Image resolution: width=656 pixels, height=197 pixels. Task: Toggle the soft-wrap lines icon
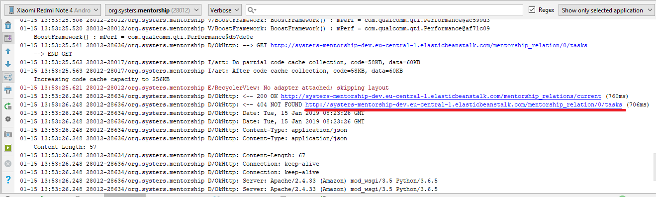[8, 77]
